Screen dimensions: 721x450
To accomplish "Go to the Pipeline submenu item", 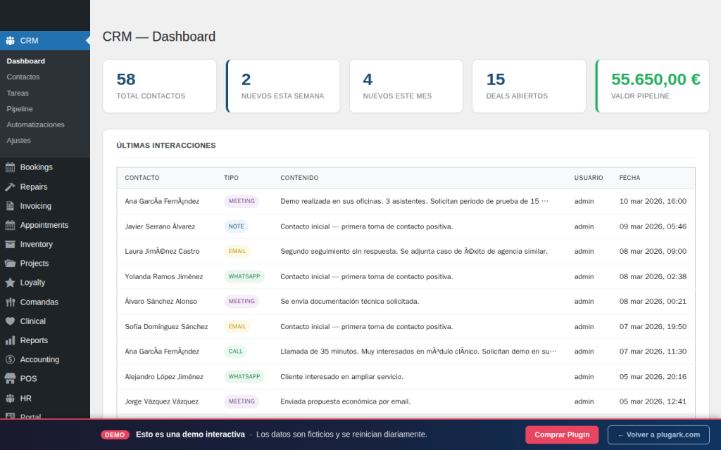I will pos(20,109).
